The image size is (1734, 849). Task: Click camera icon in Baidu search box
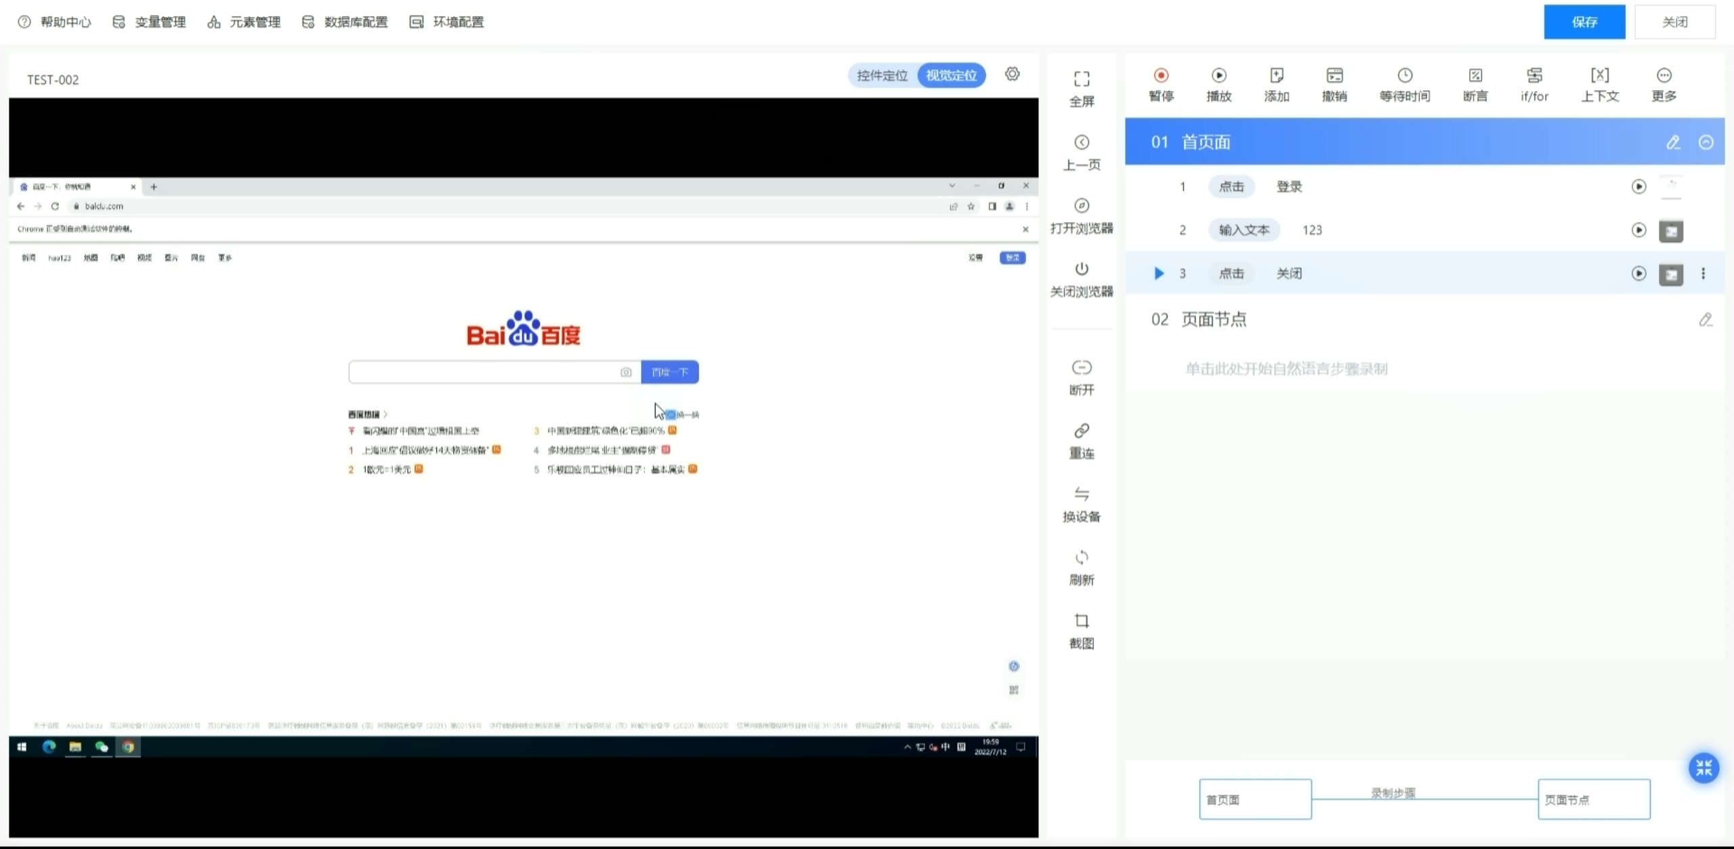coord(626,372)
